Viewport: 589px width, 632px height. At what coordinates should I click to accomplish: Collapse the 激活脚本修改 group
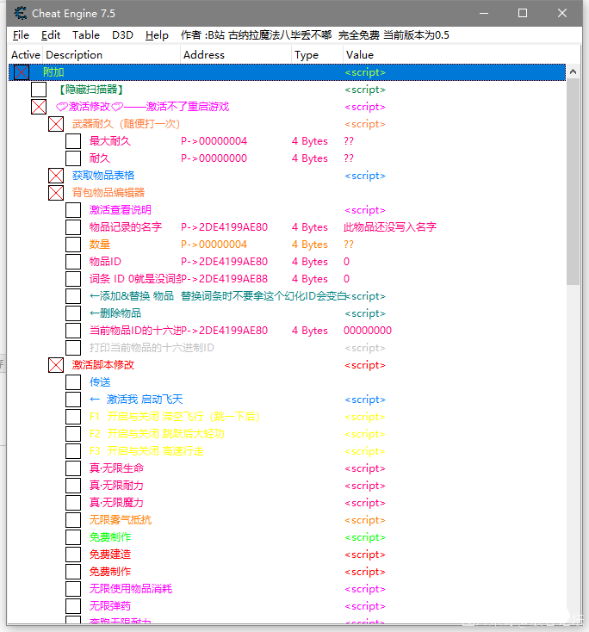56,365
